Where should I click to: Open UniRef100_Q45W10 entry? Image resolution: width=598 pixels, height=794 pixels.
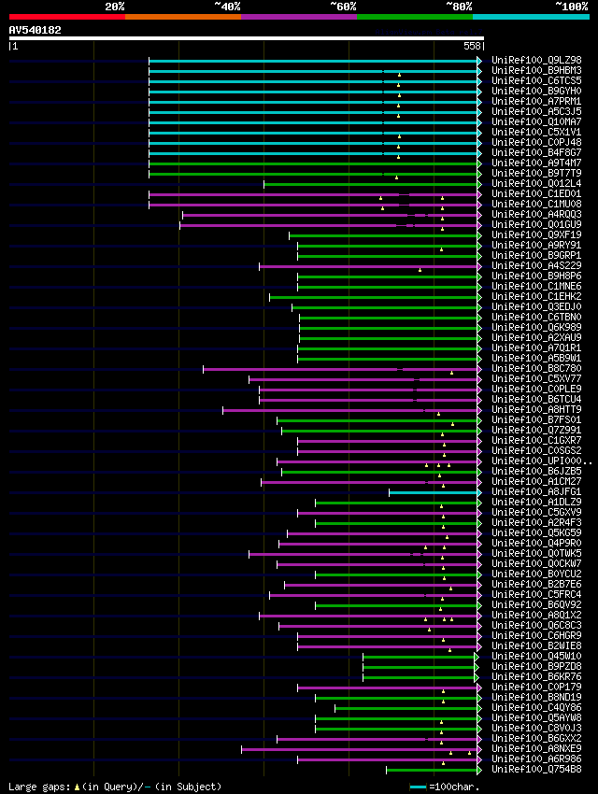(536, 657)
